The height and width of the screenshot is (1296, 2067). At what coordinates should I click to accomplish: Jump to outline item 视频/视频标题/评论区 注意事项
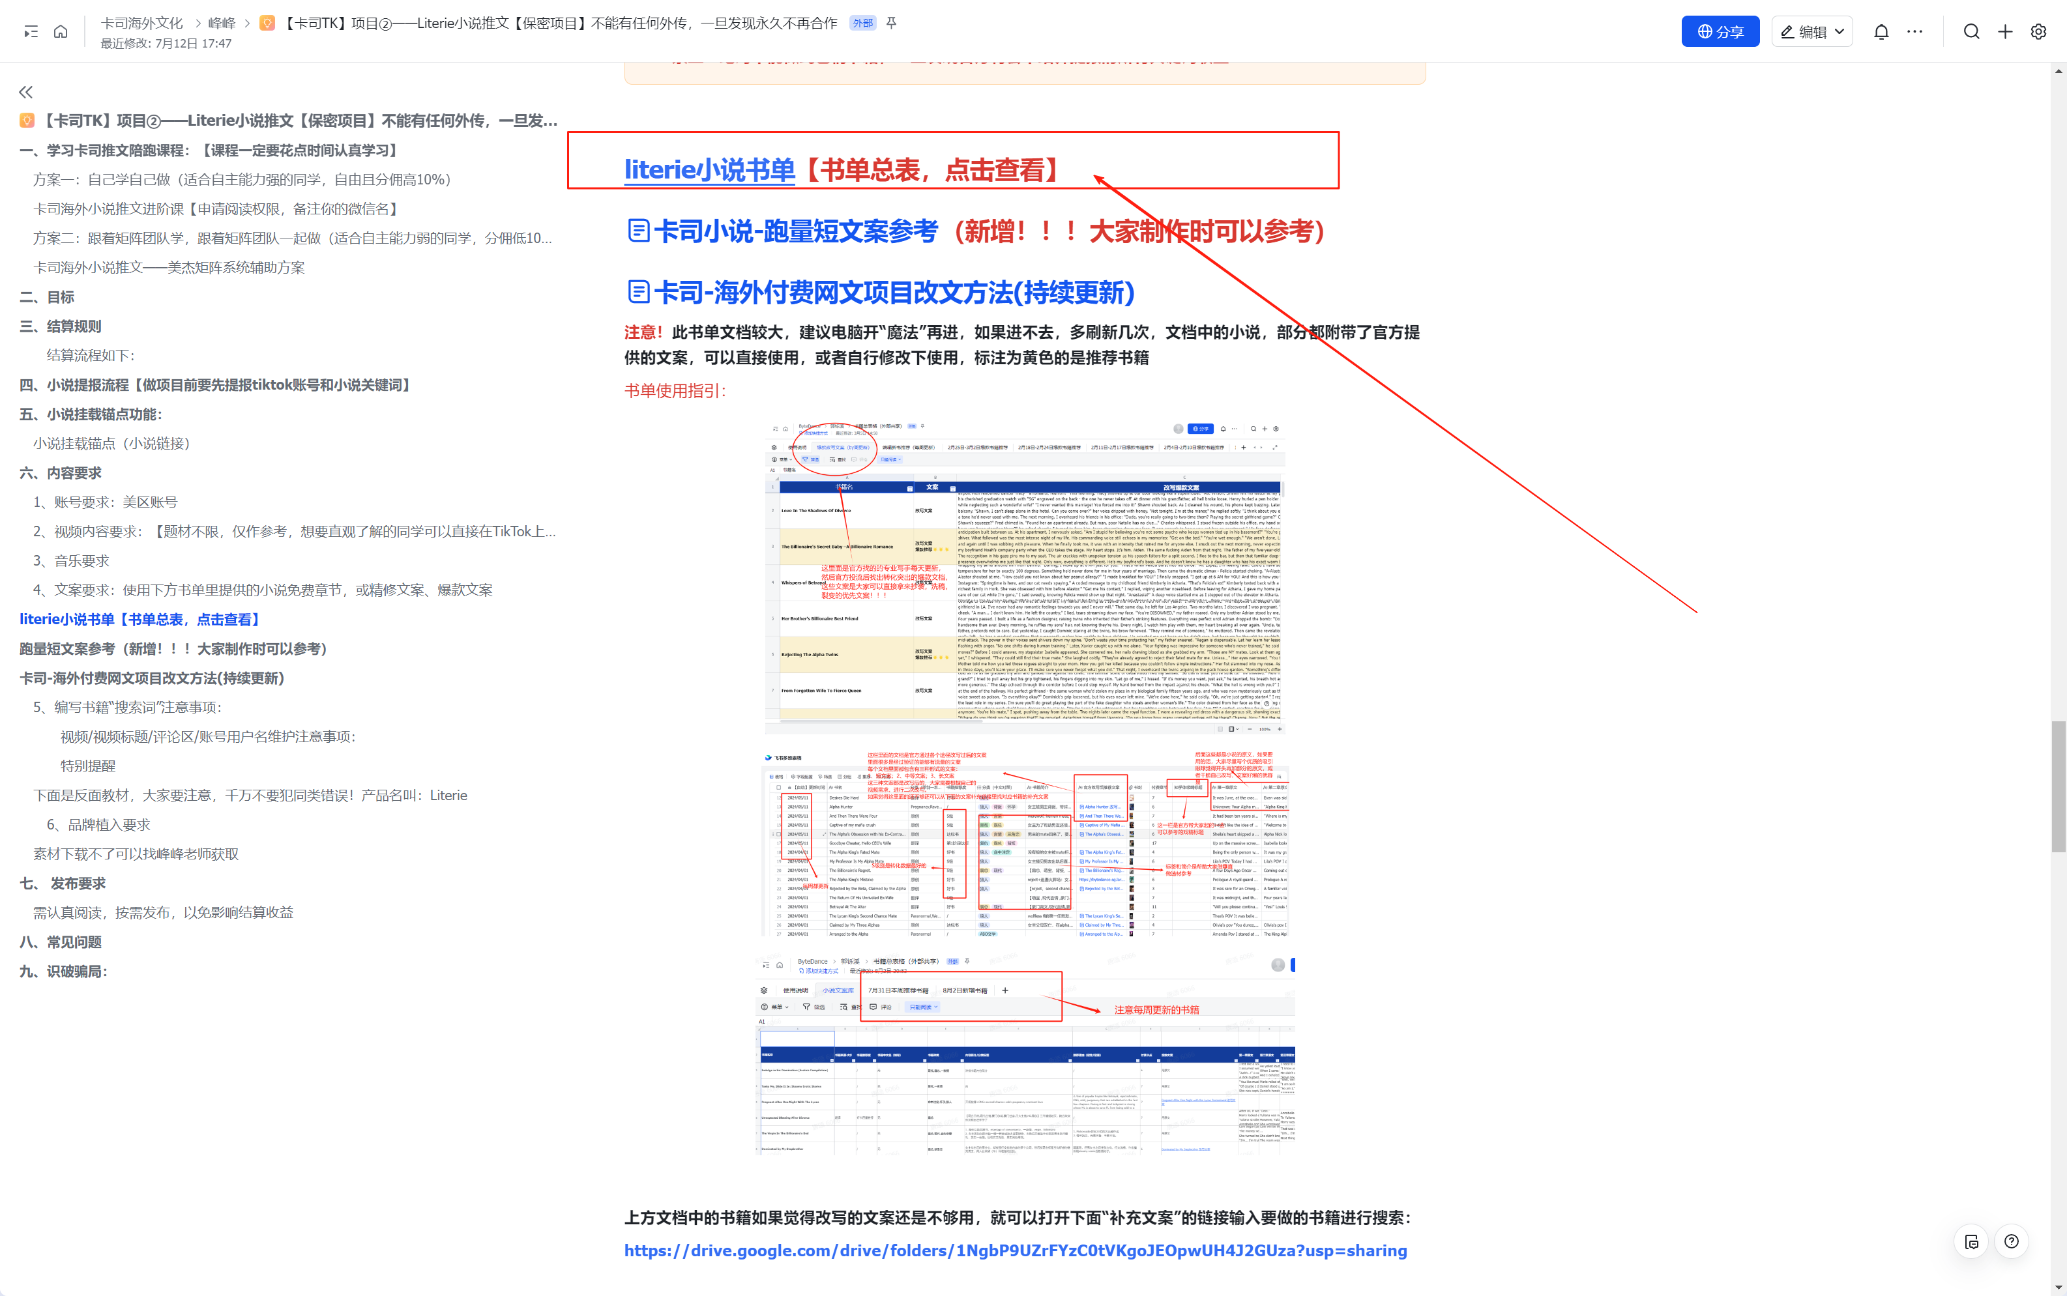click(x=207, y=736)
